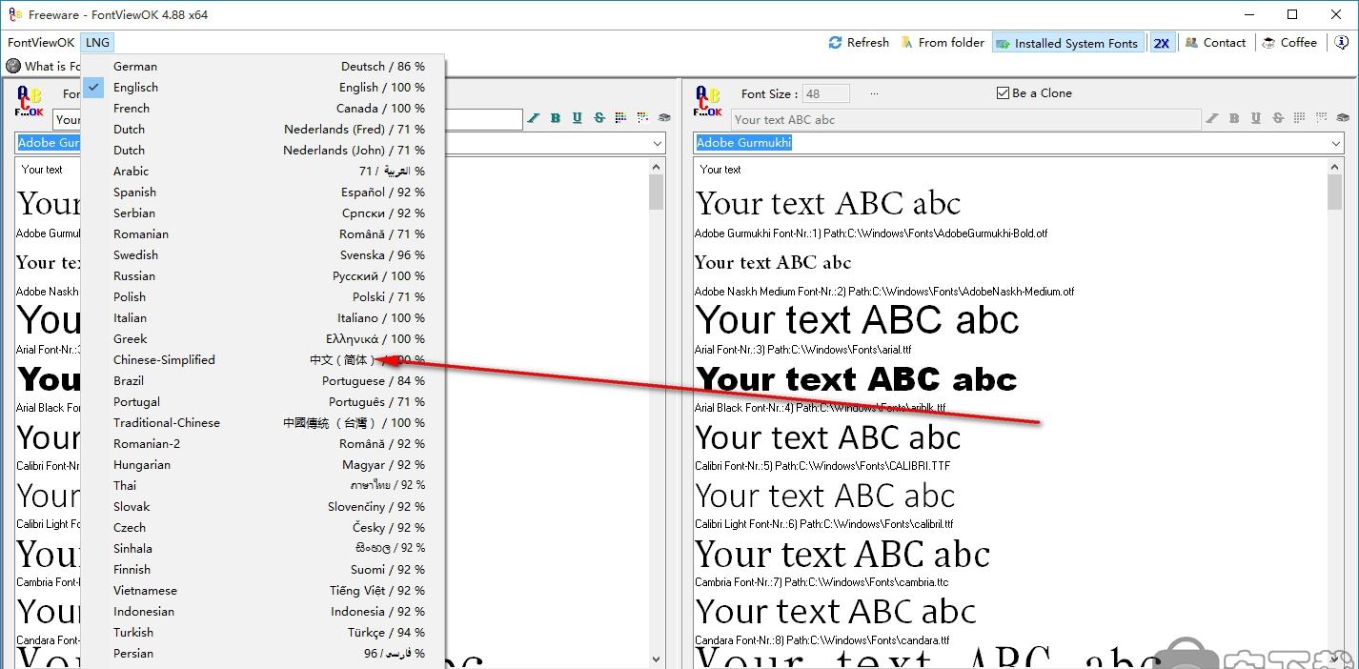This screenshot has height=669, width=1359.
Task: Click the greyed underline icon in right pane
Action: click(x=1256, y=119)
